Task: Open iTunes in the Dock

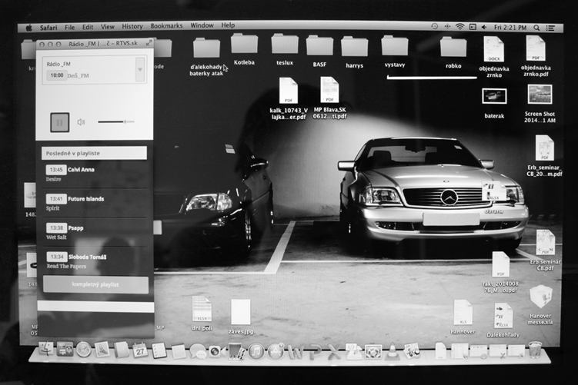Action: click(x=256, y=351)
